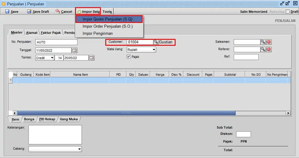Open the Tanggal calendar picker icon
The image size is (299, 158).
coord(74,50)
